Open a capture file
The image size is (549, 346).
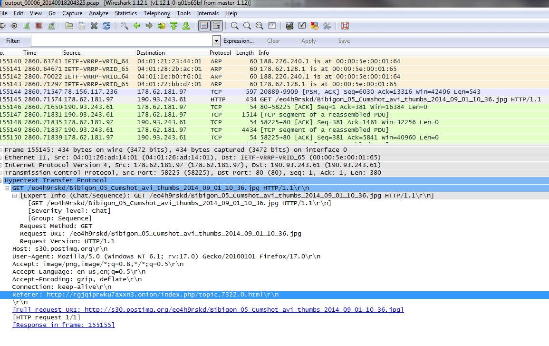(69, 26)
